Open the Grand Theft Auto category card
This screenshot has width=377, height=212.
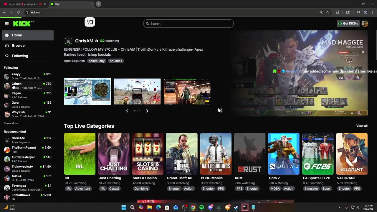pyautogui.click(x=181, y=154)
